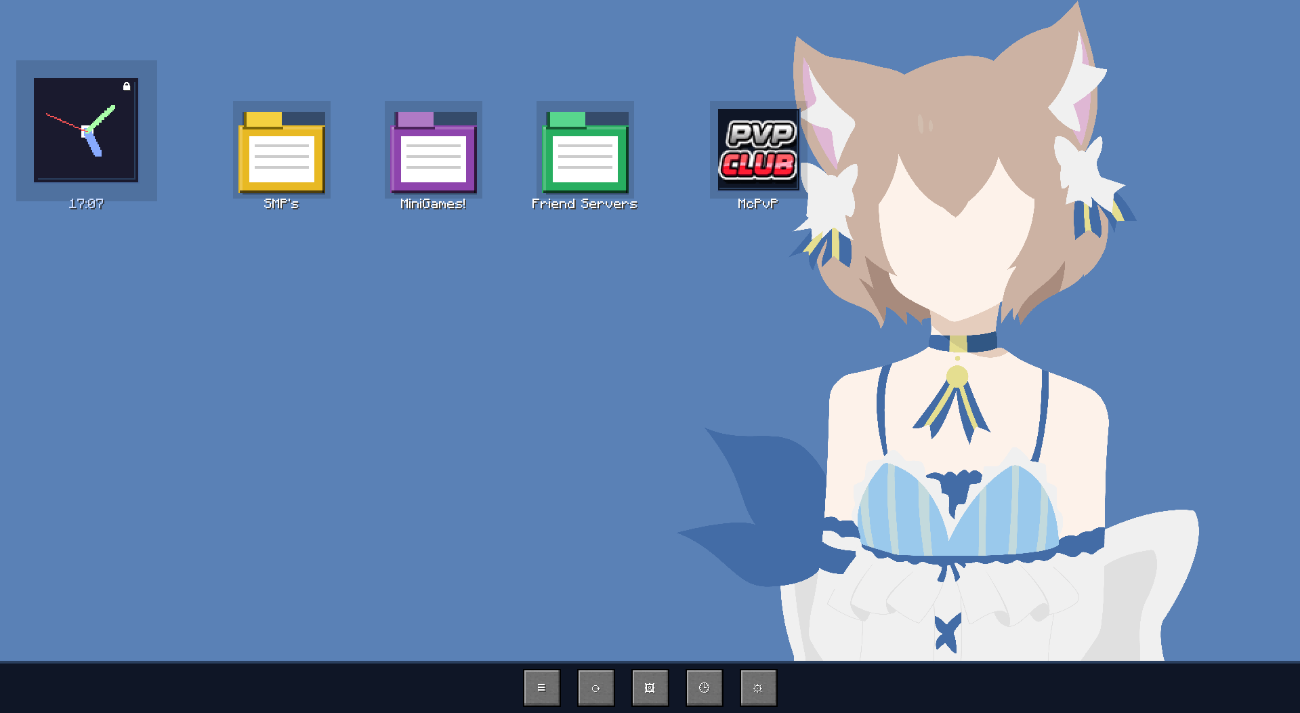The image size is (1300, 713).
Task: Click the McPvP label text
Action: click(x=758, y=204)
